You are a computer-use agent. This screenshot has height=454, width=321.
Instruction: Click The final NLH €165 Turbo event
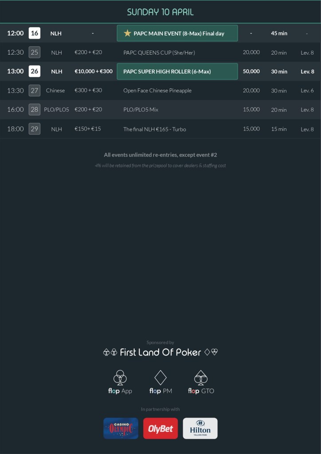155,129
